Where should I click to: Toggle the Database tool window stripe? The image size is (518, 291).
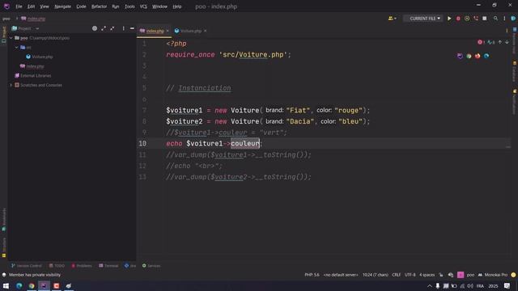pyautogui.click(x=515, y=71)
